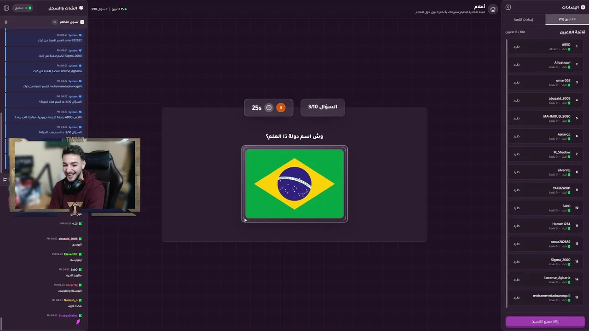Switch to the اللاعبين (15) tab
This screenshot has width=589, height=331.
567,19
